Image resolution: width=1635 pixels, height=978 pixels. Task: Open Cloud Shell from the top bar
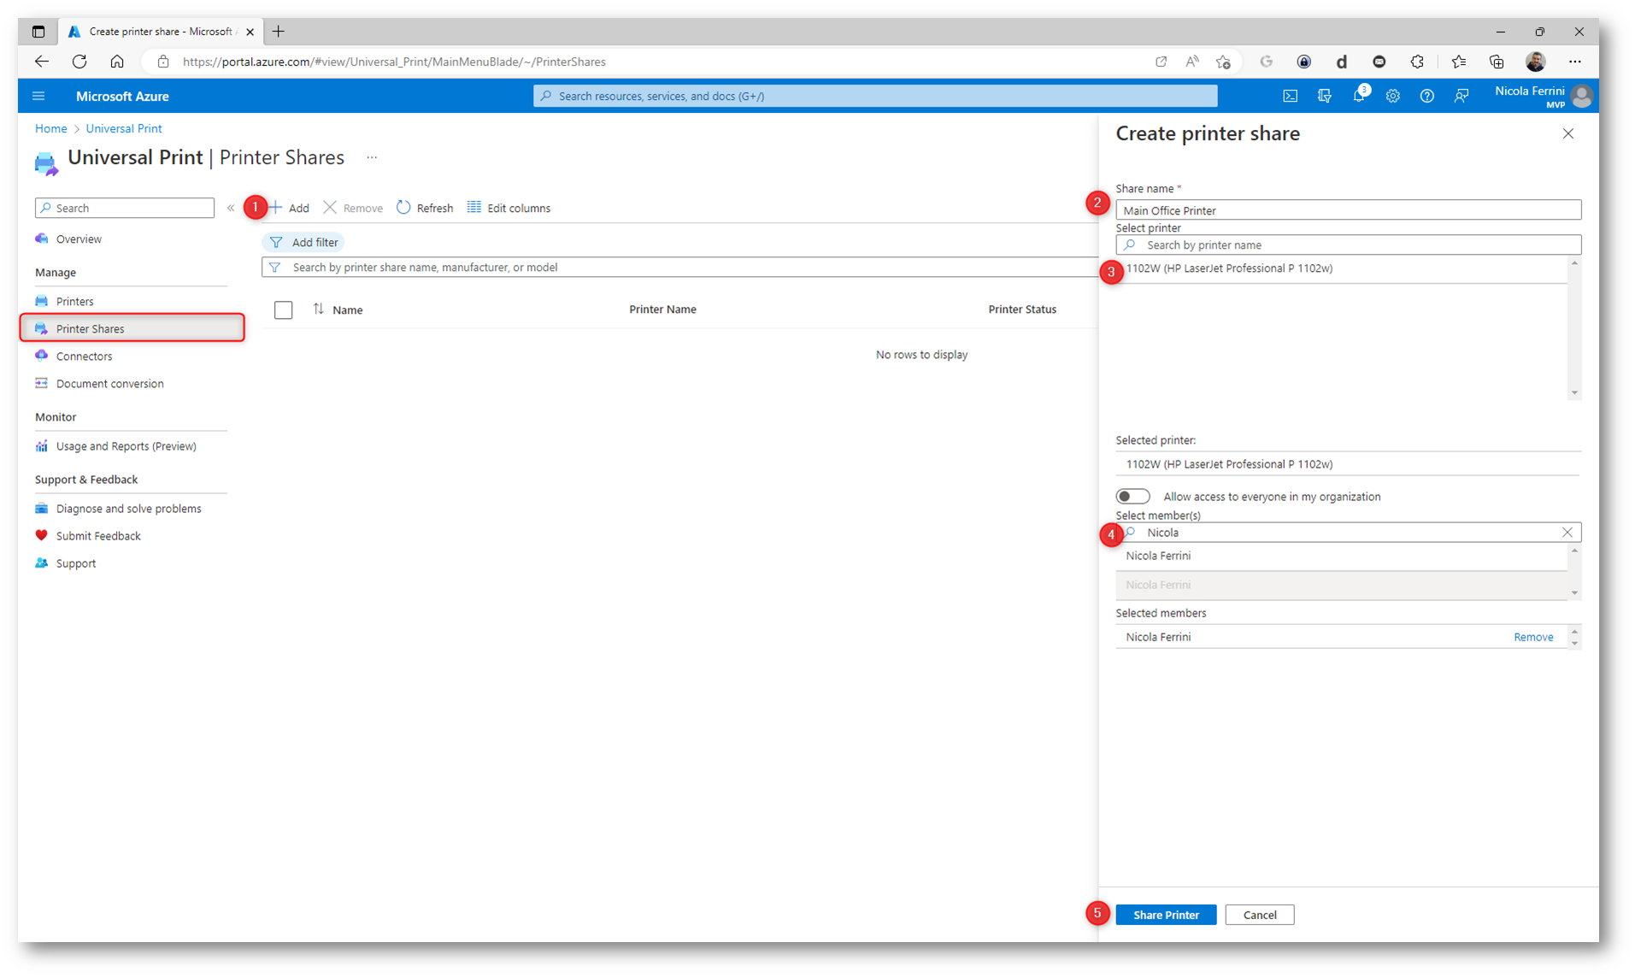[1290, 96]
